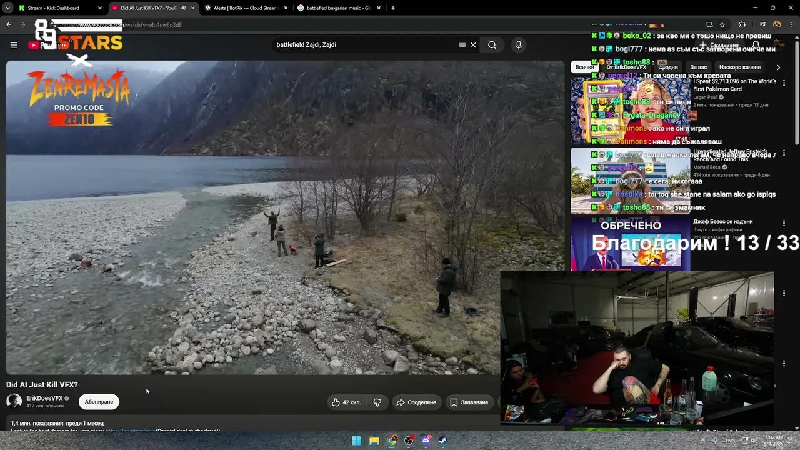The image size is (800, 450).
Task: Select the От ErikDoesVFX filter chip
Action: (626, 67)
